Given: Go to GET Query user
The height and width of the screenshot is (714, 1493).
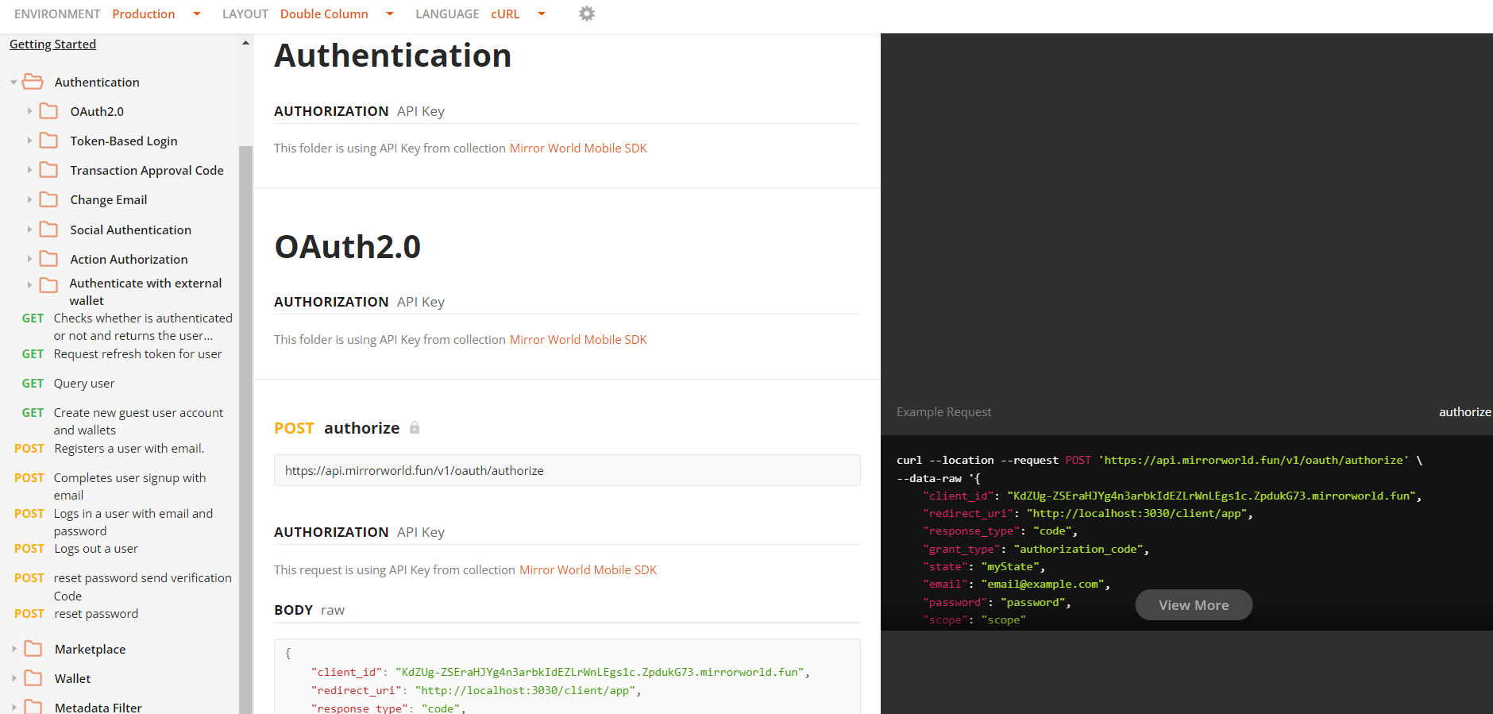Looking at the screenshot, I should click(68, 384).
